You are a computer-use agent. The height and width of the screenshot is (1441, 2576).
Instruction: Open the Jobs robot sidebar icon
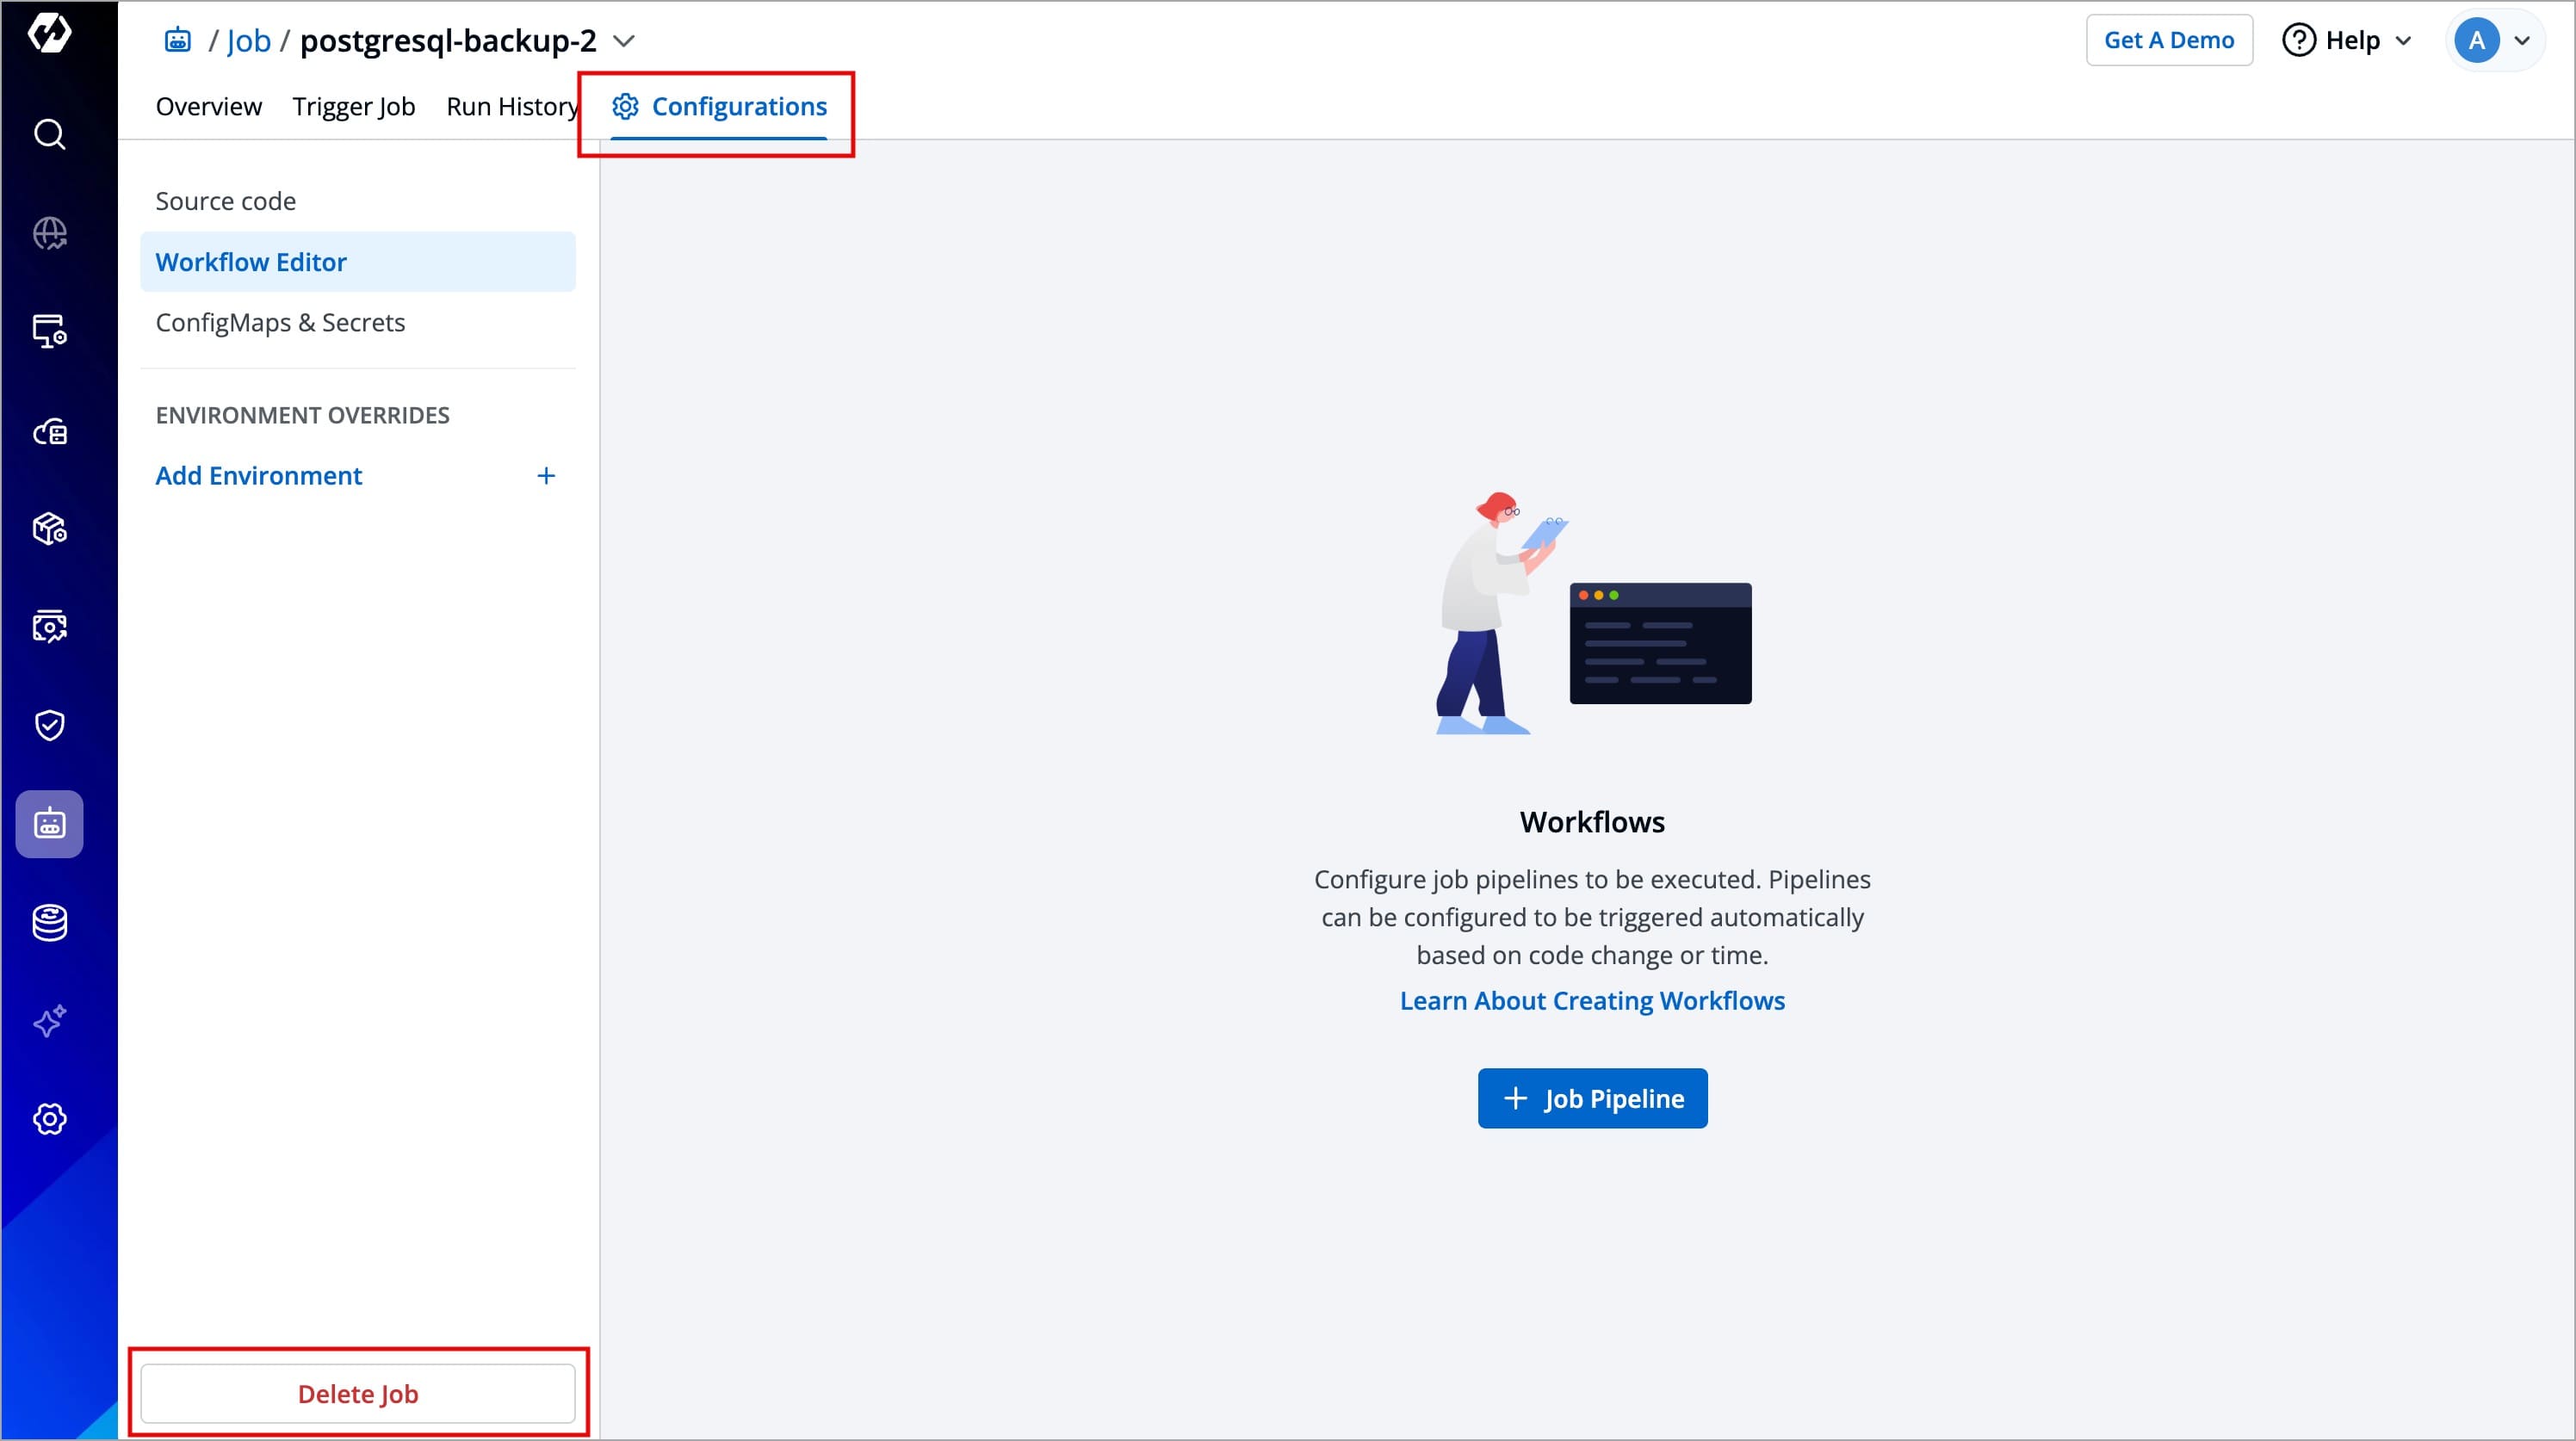tap(49, 824)
